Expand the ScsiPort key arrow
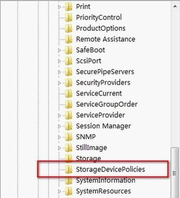Viewport: 180px width, 198px height. pos(59,61)
